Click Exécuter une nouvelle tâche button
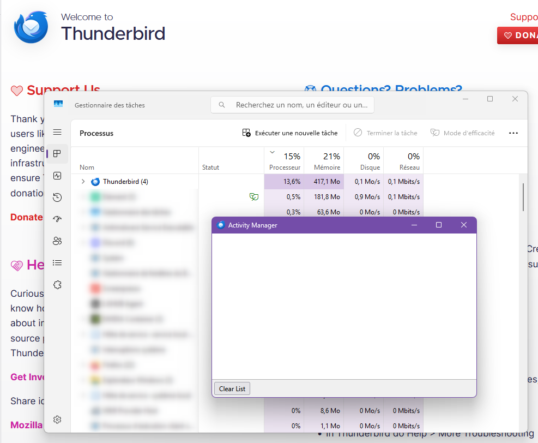 coord(290,133)
